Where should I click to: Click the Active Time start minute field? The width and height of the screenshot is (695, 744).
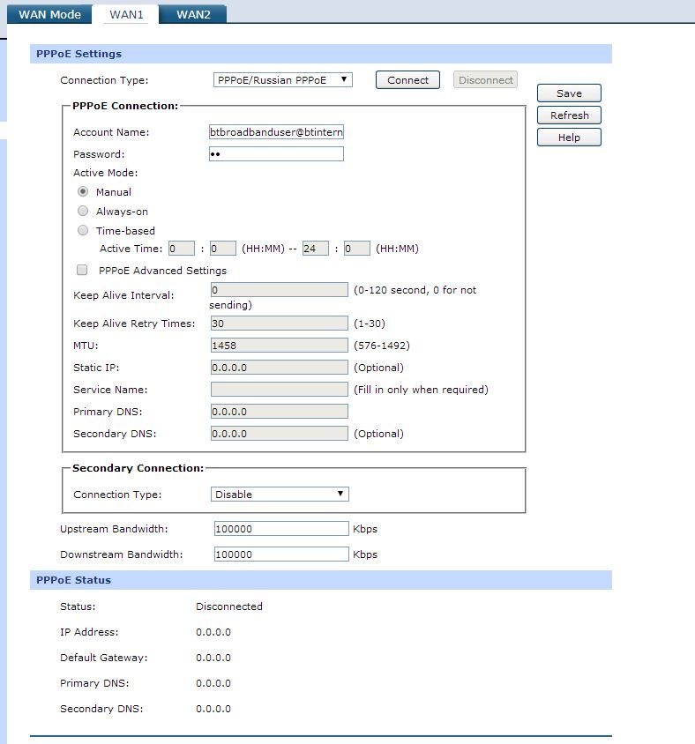click(222, 249)
